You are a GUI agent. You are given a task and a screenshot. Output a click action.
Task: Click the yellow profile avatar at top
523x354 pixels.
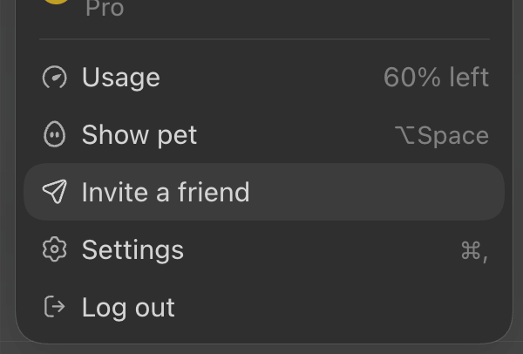[57, 2]
